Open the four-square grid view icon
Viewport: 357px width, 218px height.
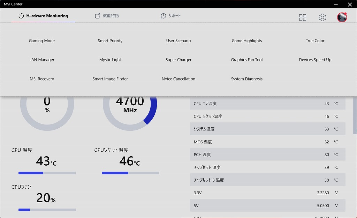point(303,17)
